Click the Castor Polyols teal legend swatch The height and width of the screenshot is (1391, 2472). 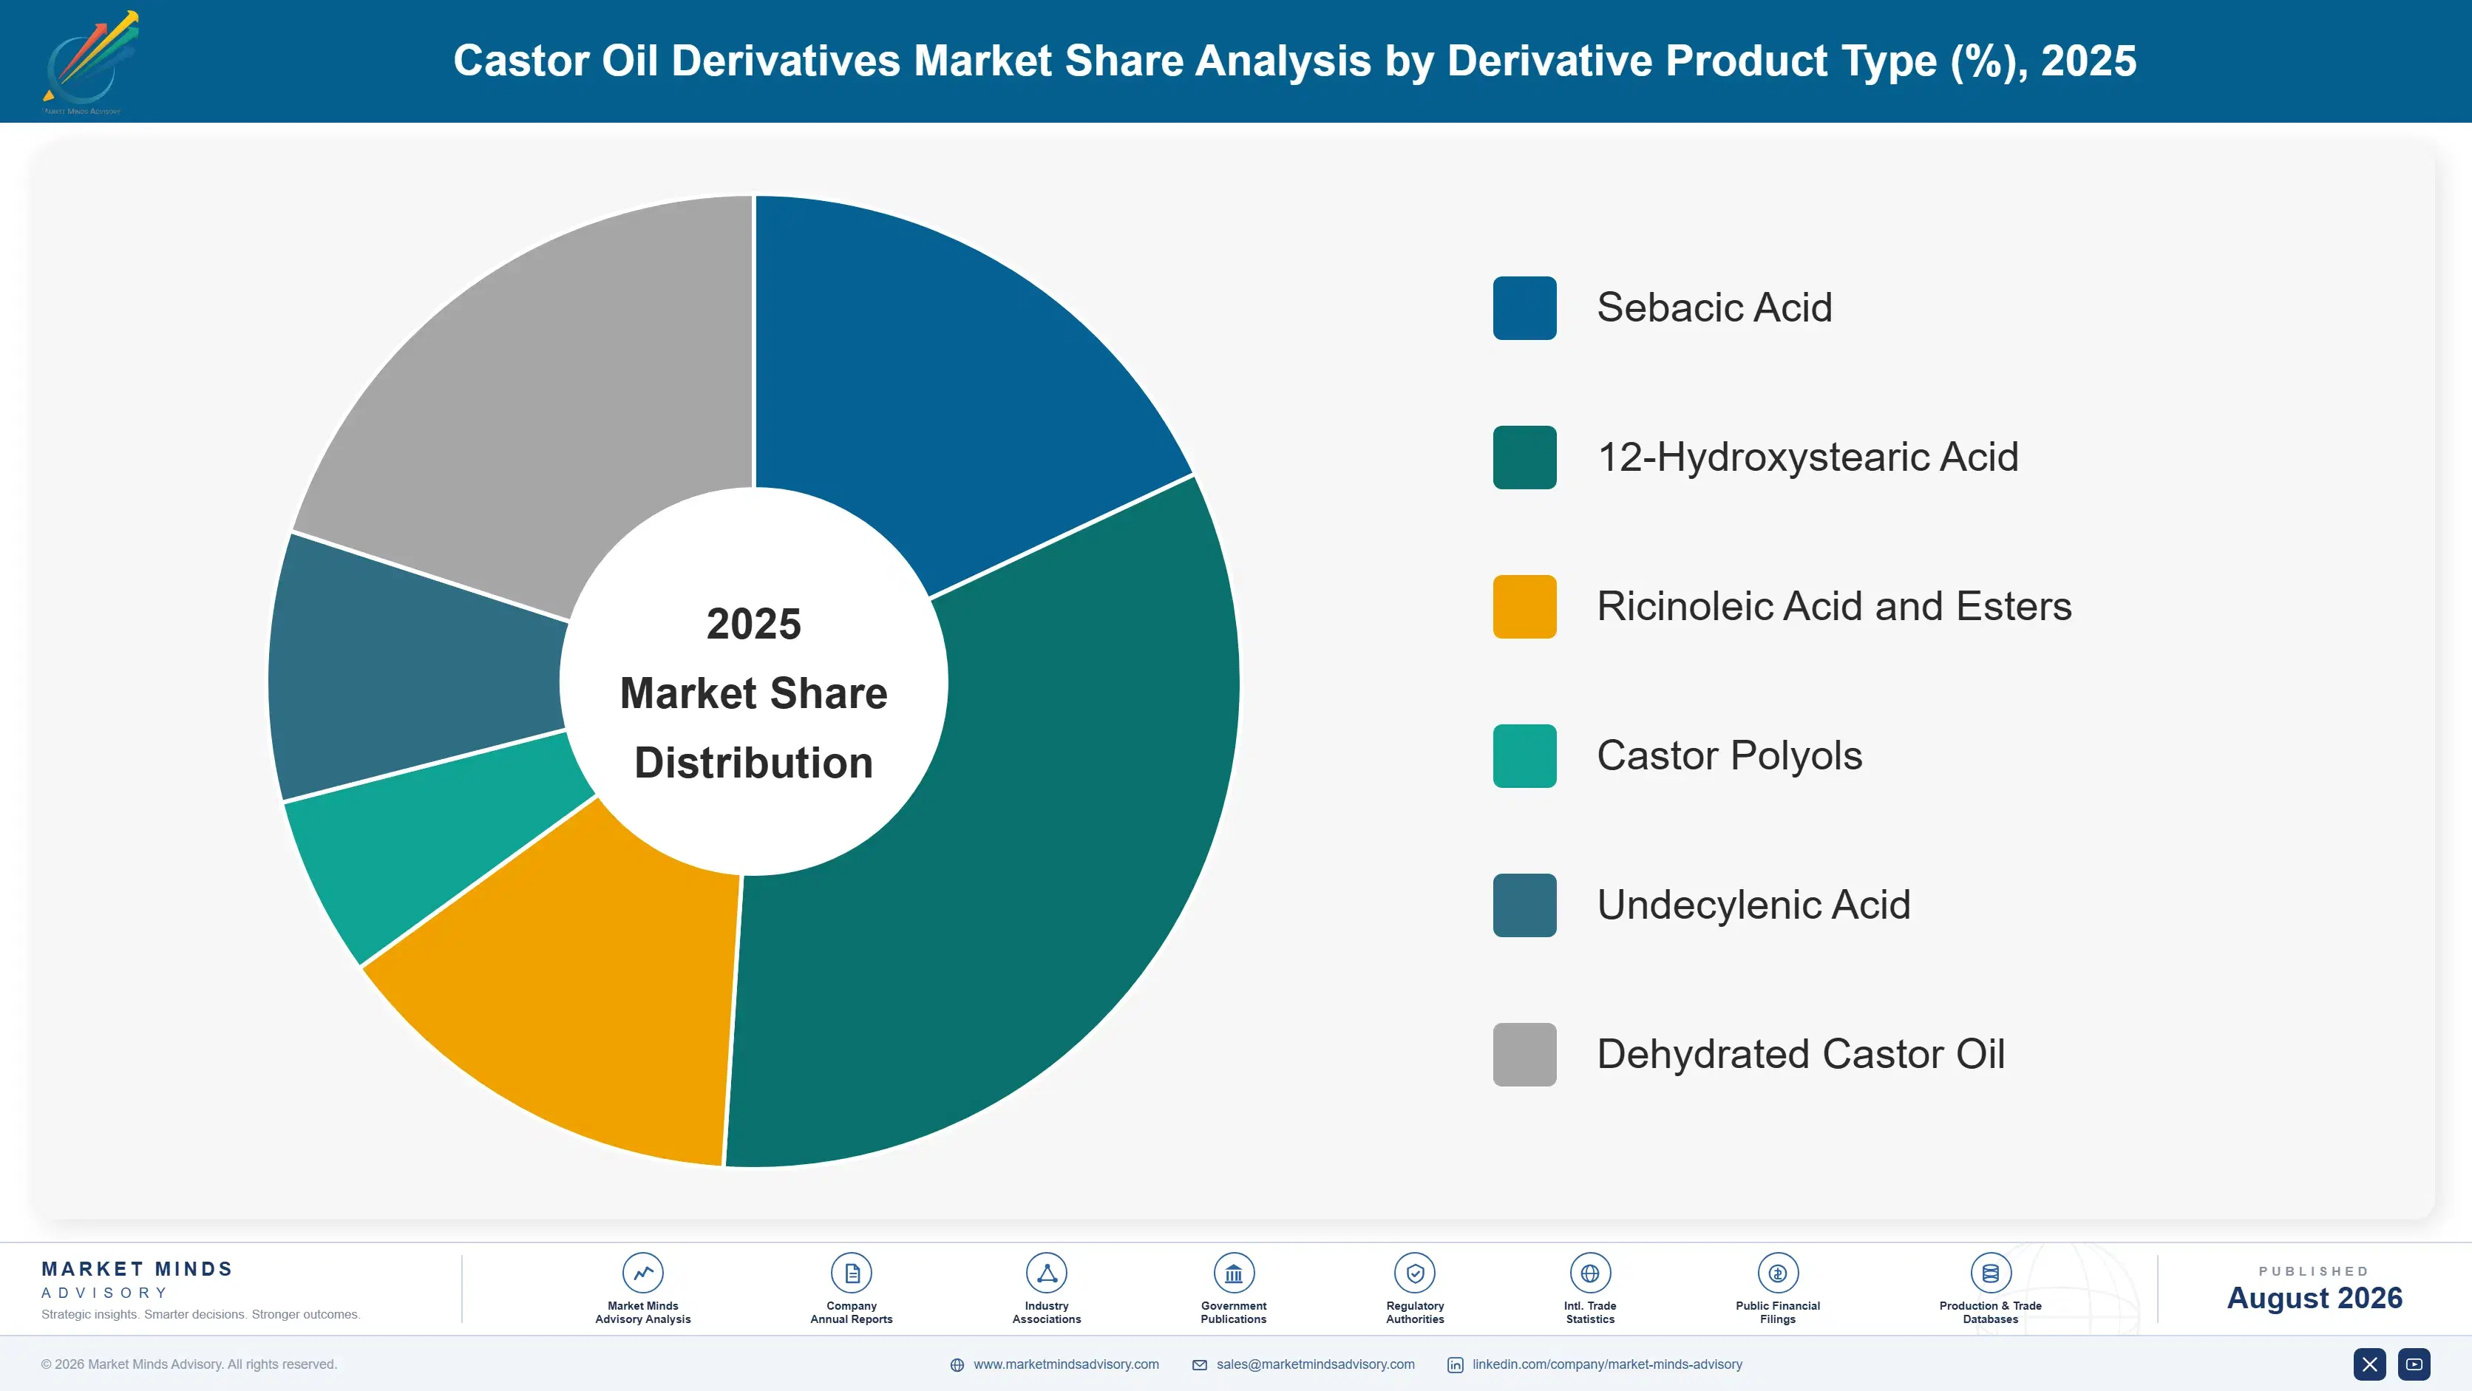1524,756
